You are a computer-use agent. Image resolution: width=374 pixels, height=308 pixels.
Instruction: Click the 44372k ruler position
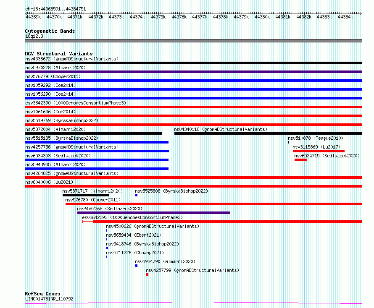coord(96,17)
